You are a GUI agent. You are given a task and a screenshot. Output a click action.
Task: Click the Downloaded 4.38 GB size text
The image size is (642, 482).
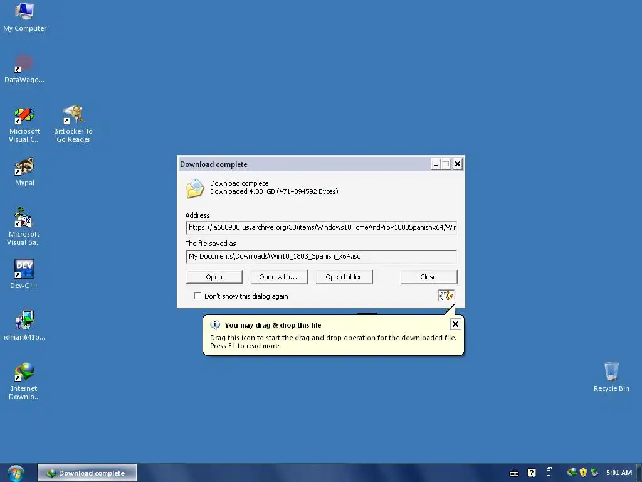(x=274, y=191)
